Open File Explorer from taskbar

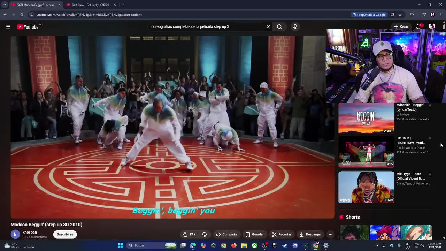244,245
